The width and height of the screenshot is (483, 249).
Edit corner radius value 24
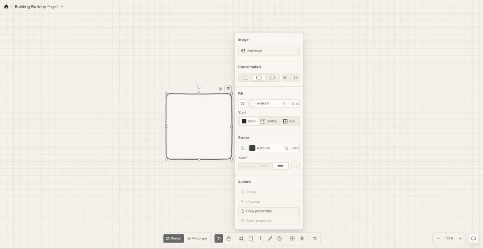pos(295,78)
